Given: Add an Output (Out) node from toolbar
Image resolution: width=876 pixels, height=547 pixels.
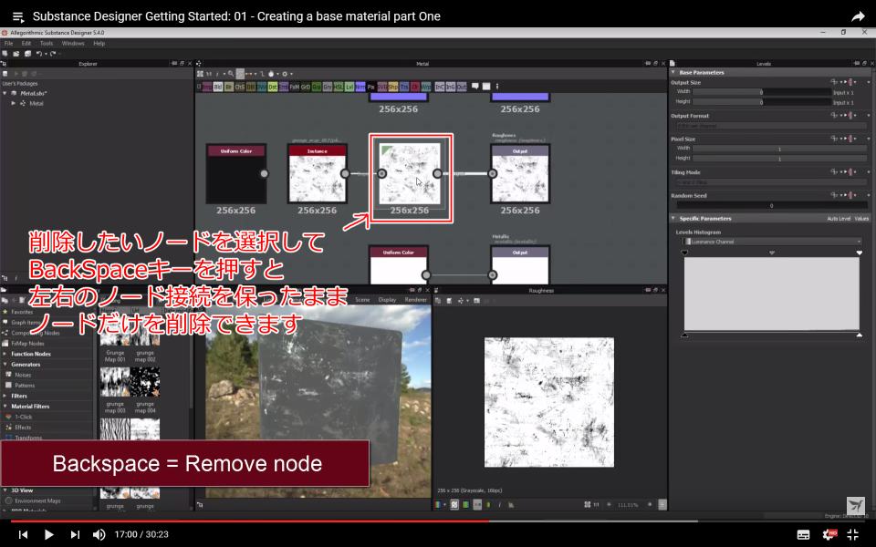Looking at the screenshot, I should pyautogui.click(x=462, y=87).
